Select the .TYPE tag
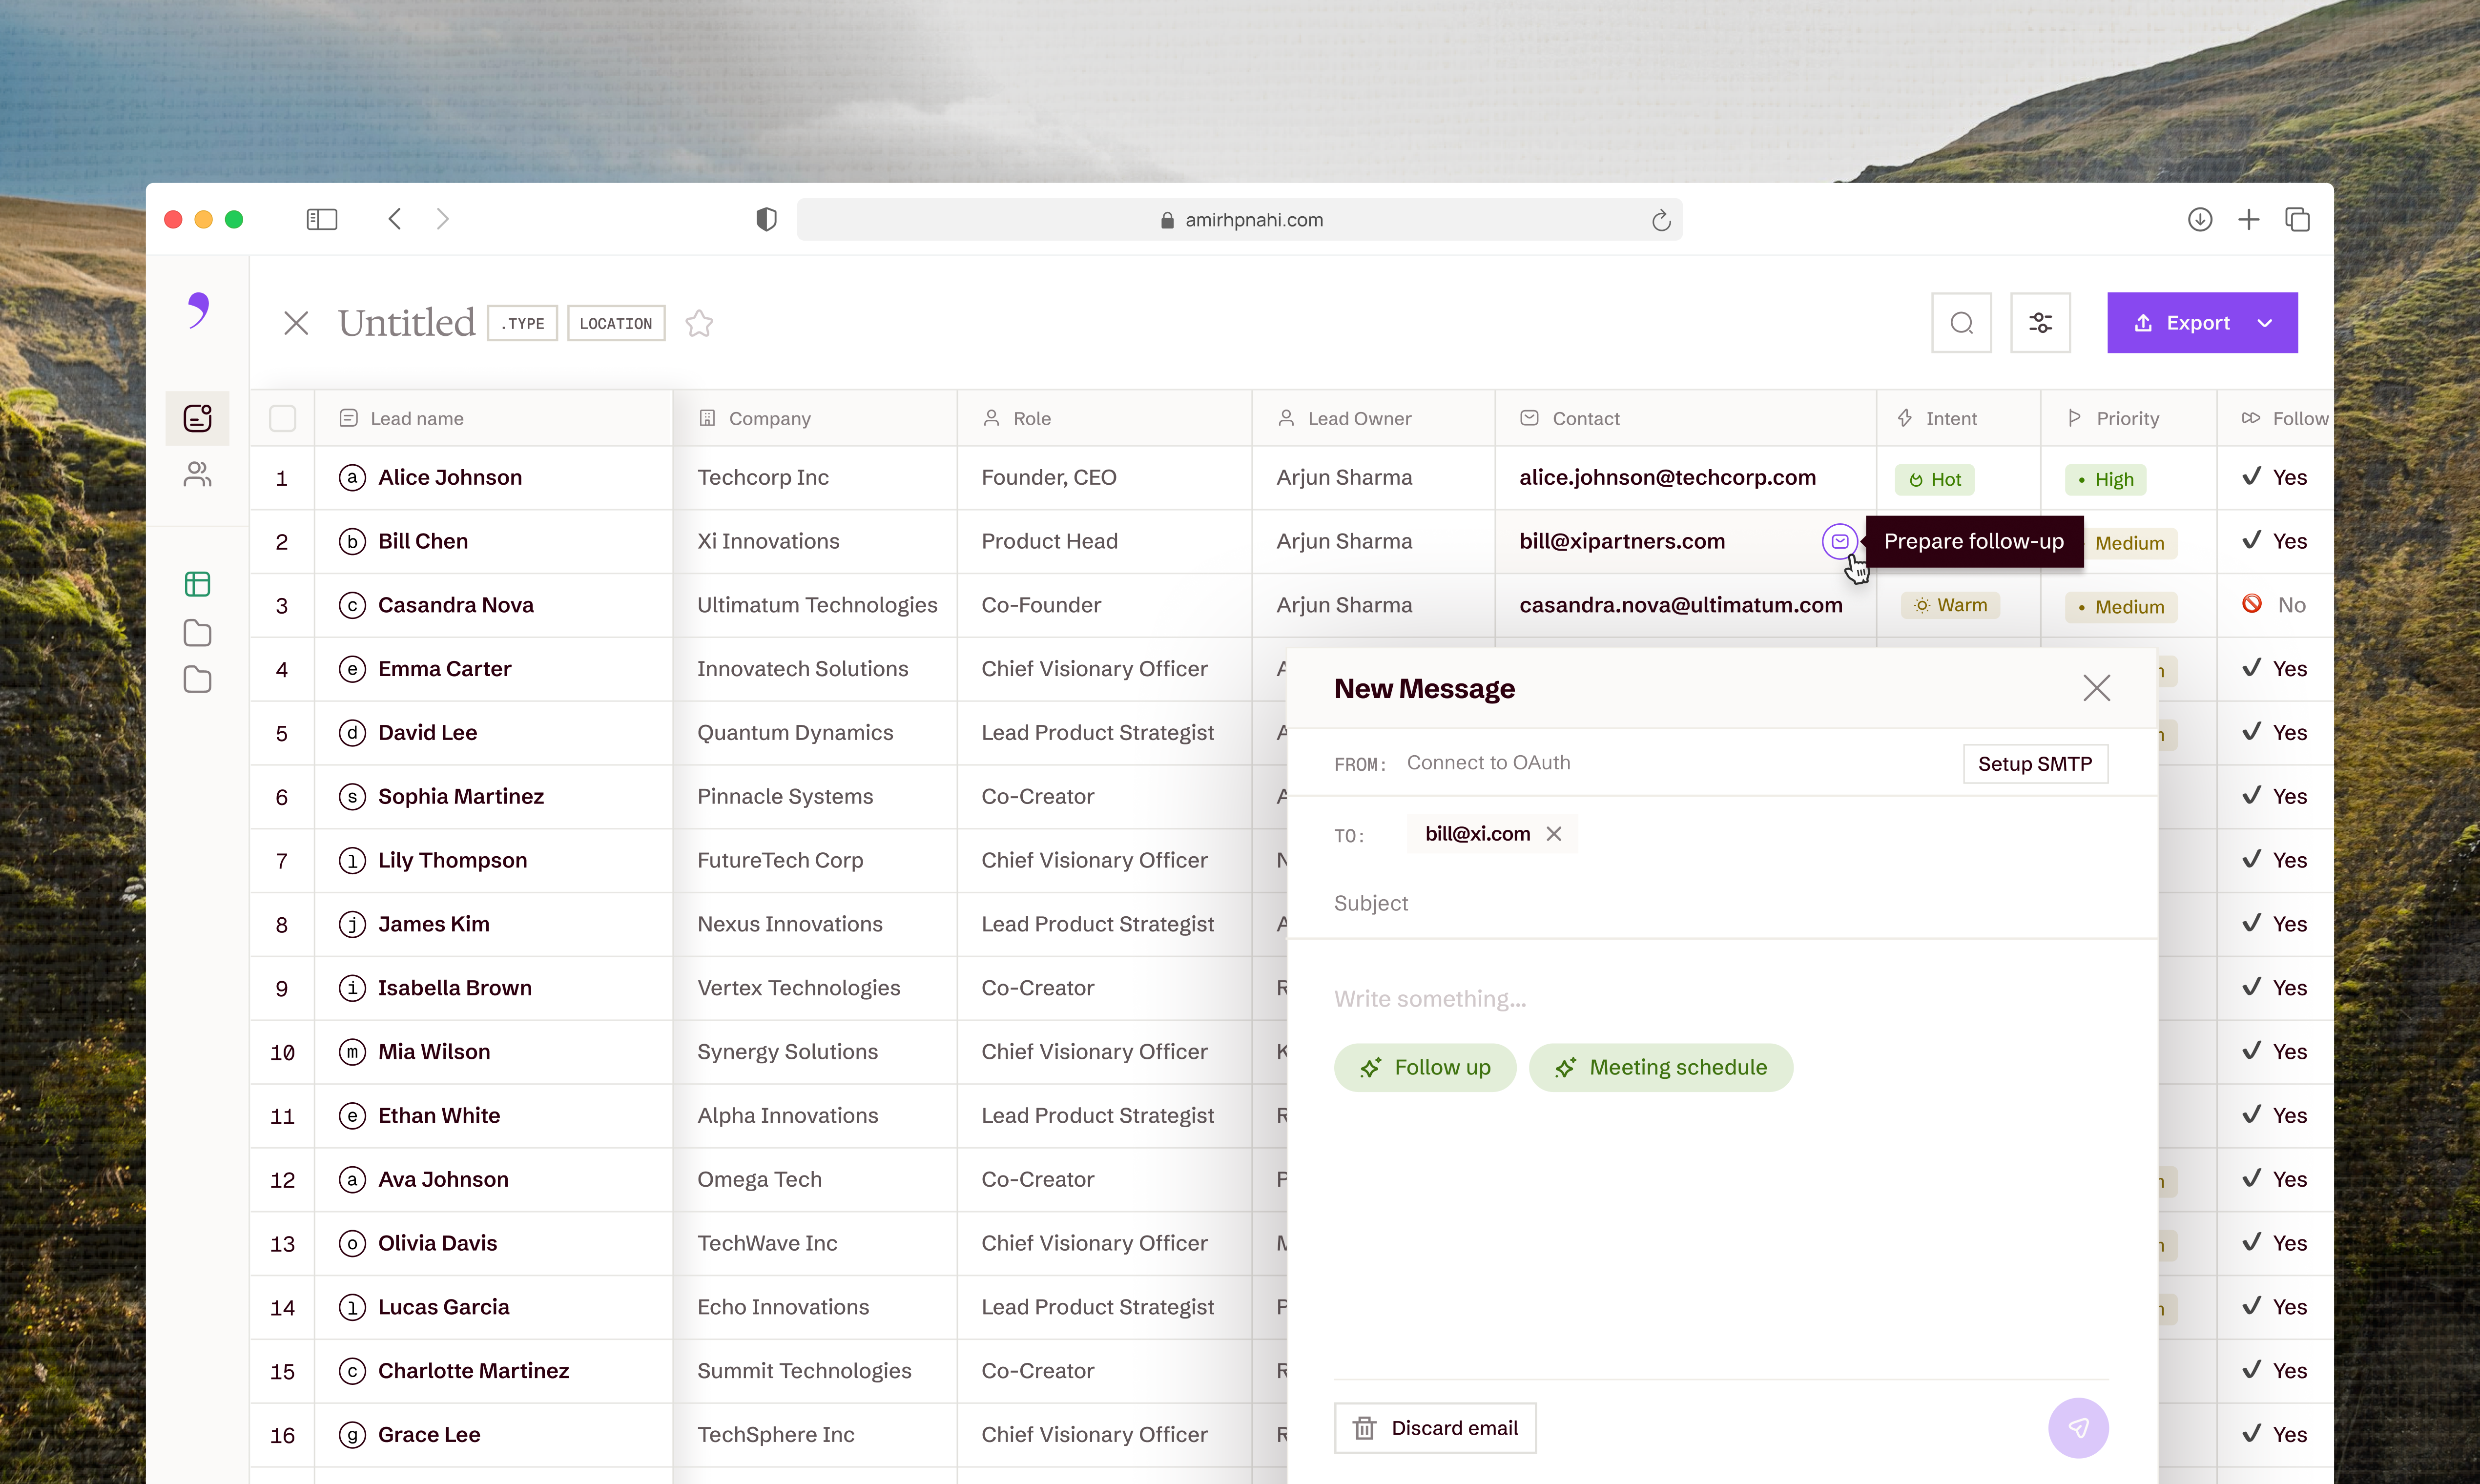 (522, 323)
